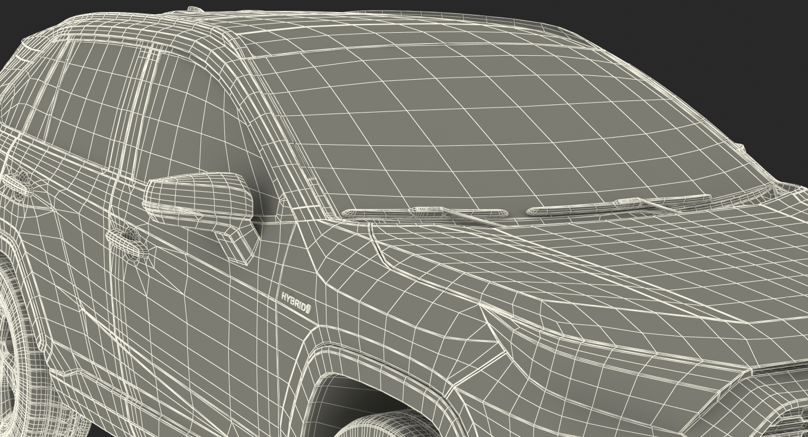The height and width of the screenshot is (437, 808).
Task: Select the windshield wiper nearest the side mirror
Action: pyautogui.click(x=425, y=215)
